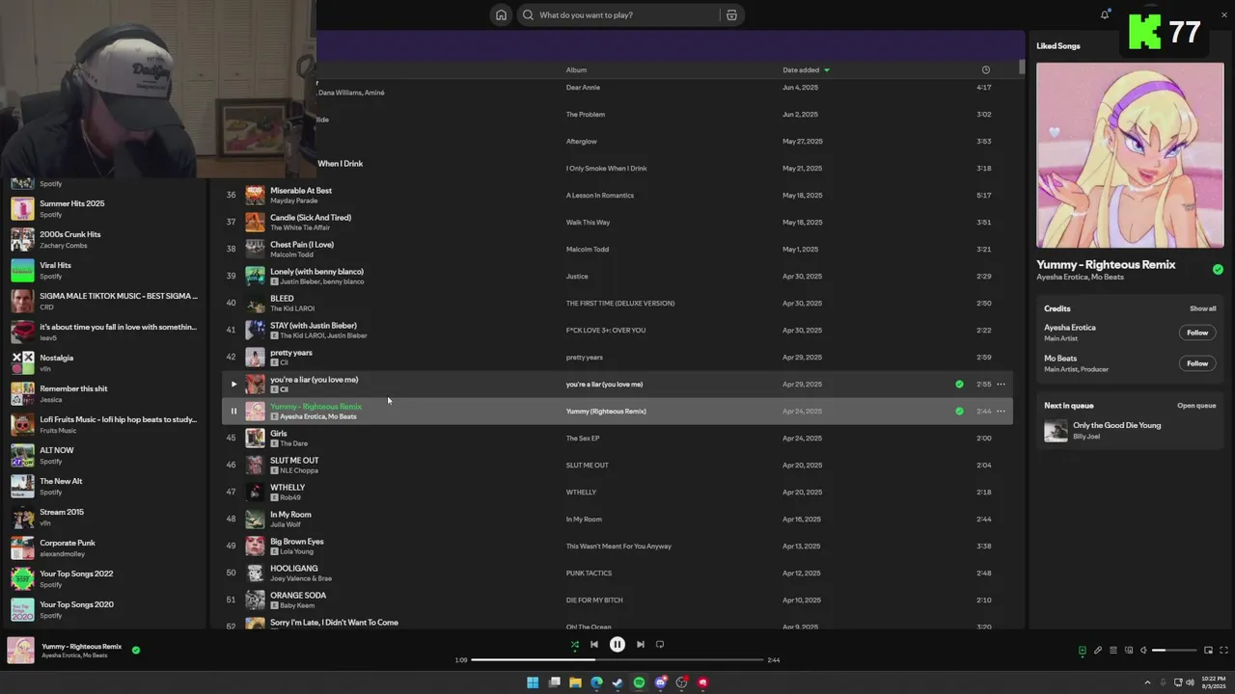Screen dimensions: 1235x694
Task: Open File Explorer from taskbar
Action: pos(575,682)
